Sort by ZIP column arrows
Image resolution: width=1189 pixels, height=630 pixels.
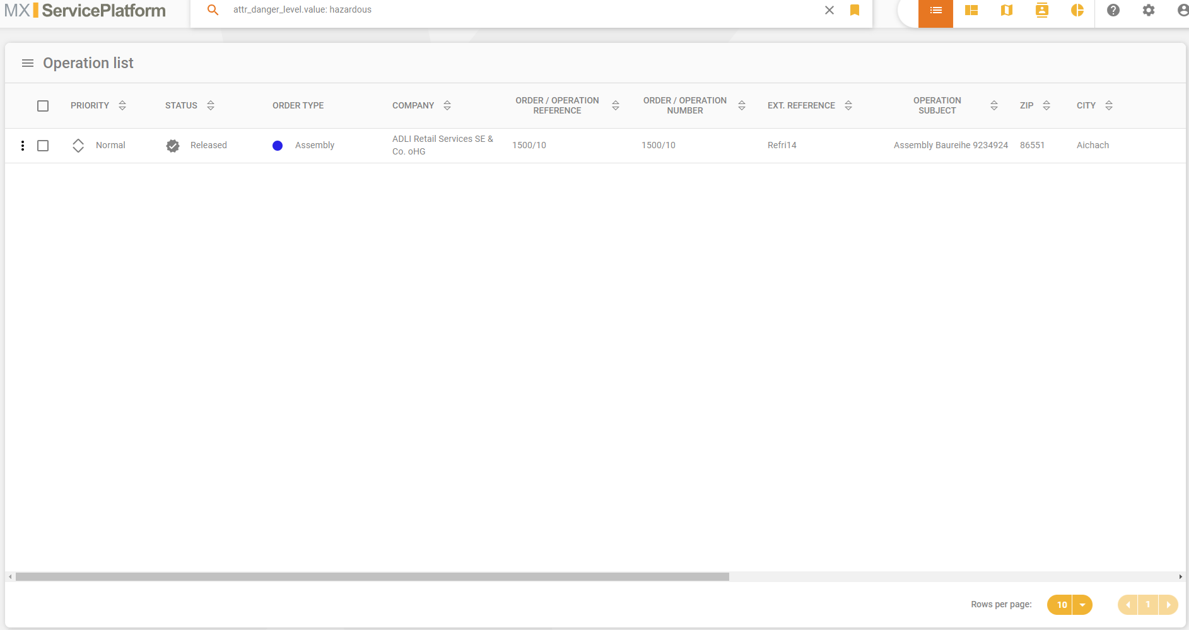click(1046, 105)
